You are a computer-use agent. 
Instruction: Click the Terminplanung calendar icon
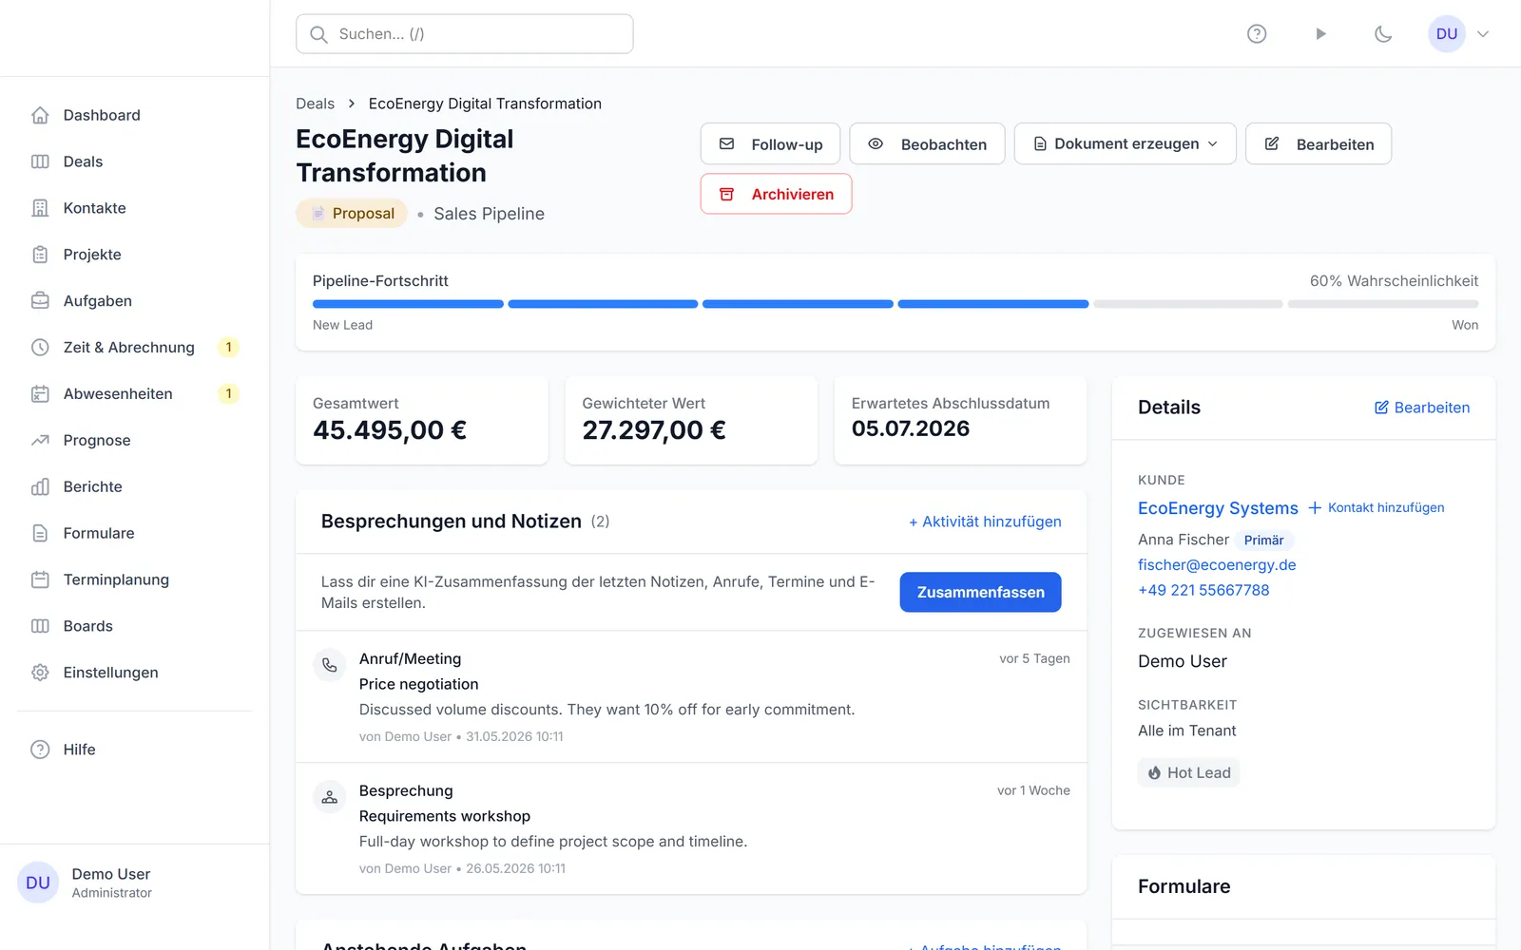tap(40, 579)
